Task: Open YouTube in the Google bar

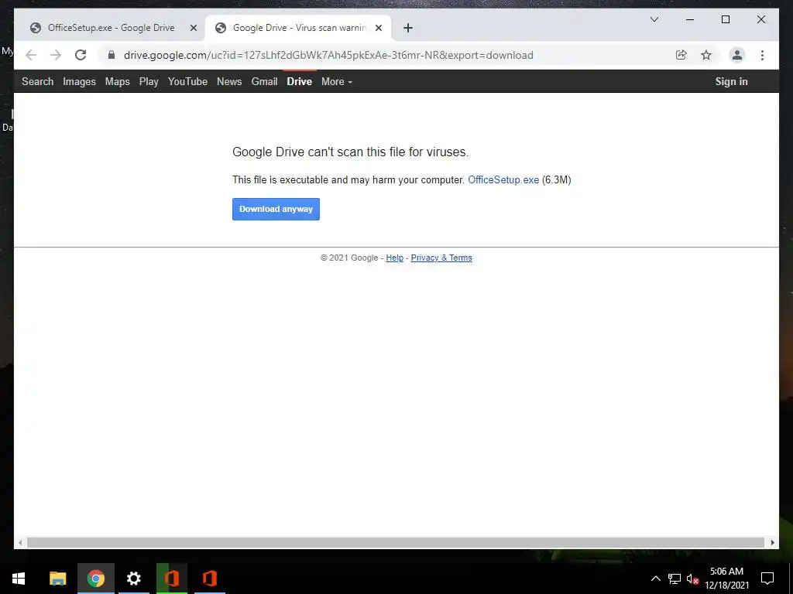Action: pyautogui.click(x=187, y=81)
